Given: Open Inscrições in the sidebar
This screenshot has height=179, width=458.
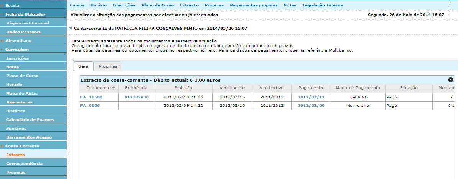Looking at the screenshot, I should pos(33,58).
